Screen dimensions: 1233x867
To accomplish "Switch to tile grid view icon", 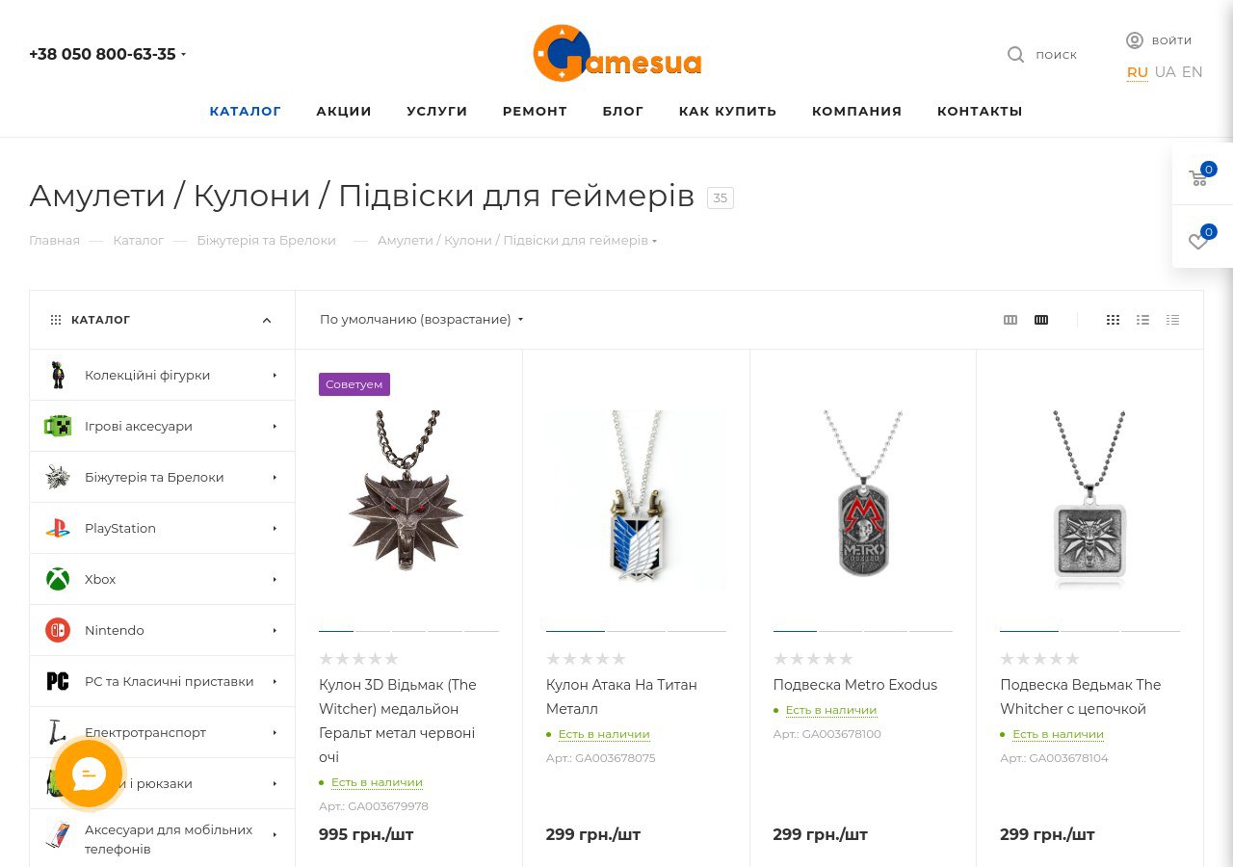I will 1113,320.
